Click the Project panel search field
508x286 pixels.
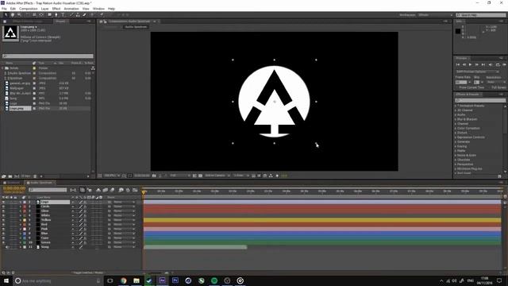tap(48, 56)
